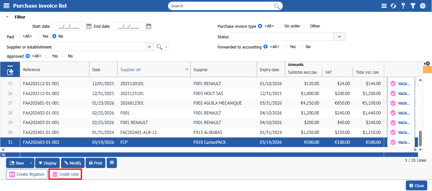The width and height of the screenshot is (432, 191).
Task: Collapse the Filter section
Action: 7,17
